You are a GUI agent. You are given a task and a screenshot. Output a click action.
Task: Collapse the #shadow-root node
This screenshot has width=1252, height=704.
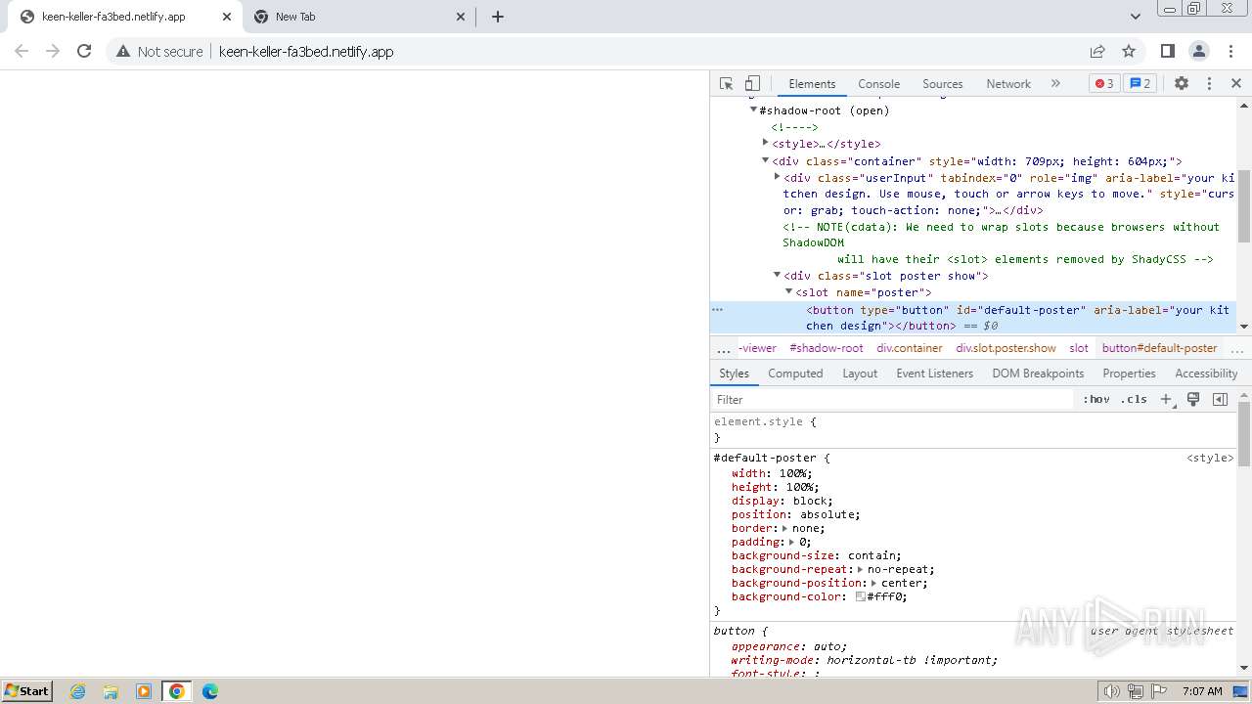pyautogui.click(x=753, y=110)
